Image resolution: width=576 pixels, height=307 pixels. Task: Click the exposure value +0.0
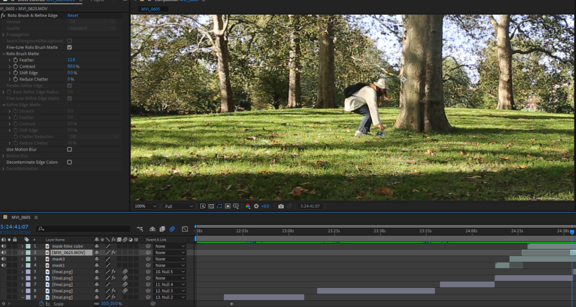[265, 206]
